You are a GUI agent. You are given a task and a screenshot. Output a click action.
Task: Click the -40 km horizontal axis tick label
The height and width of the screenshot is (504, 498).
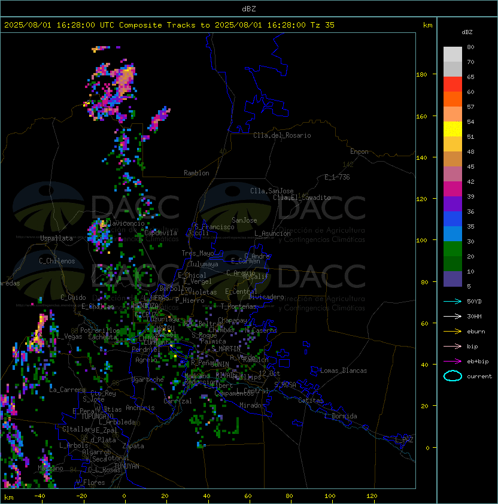coord(40,496)
